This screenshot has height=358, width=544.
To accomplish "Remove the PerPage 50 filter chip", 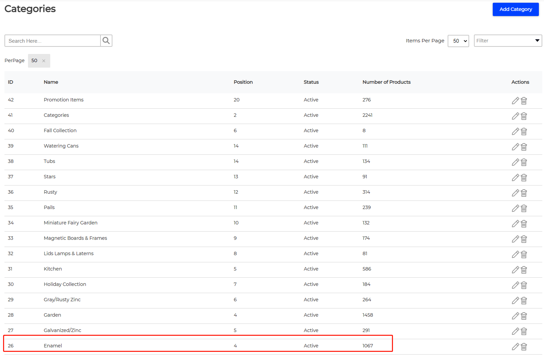I will (44, 61).
